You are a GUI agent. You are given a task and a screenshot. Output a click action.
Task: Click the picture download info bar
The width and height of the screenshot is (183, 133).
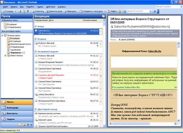coord(145,34)
